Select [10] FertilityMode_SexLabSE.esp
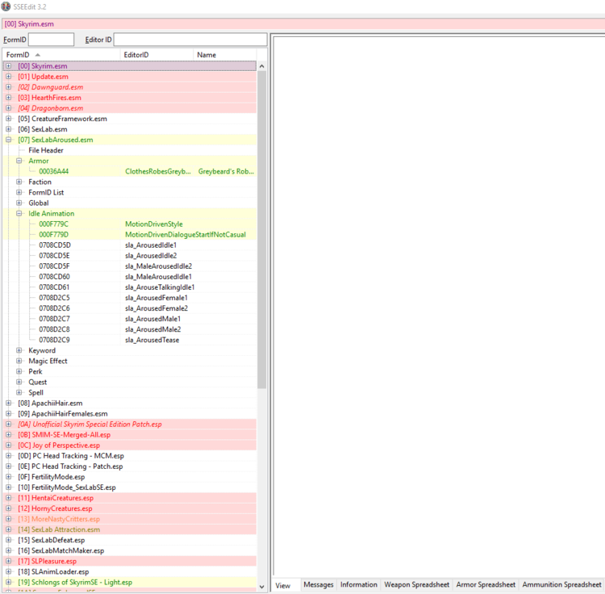605x594 pixels. tap(130, 487)
